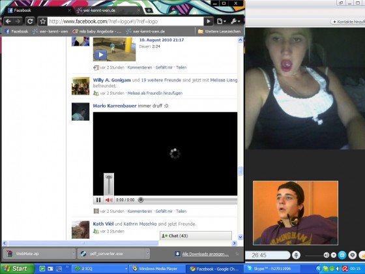Click the red Avira tray icon
Image resolution: width=365 pixels, height=274 pixels.
[345, 269]
